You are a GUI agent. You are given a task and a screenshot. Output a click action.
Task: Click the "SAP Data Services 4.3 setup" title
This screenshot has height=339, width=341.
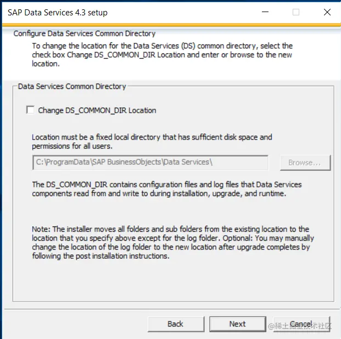point(58,13)
